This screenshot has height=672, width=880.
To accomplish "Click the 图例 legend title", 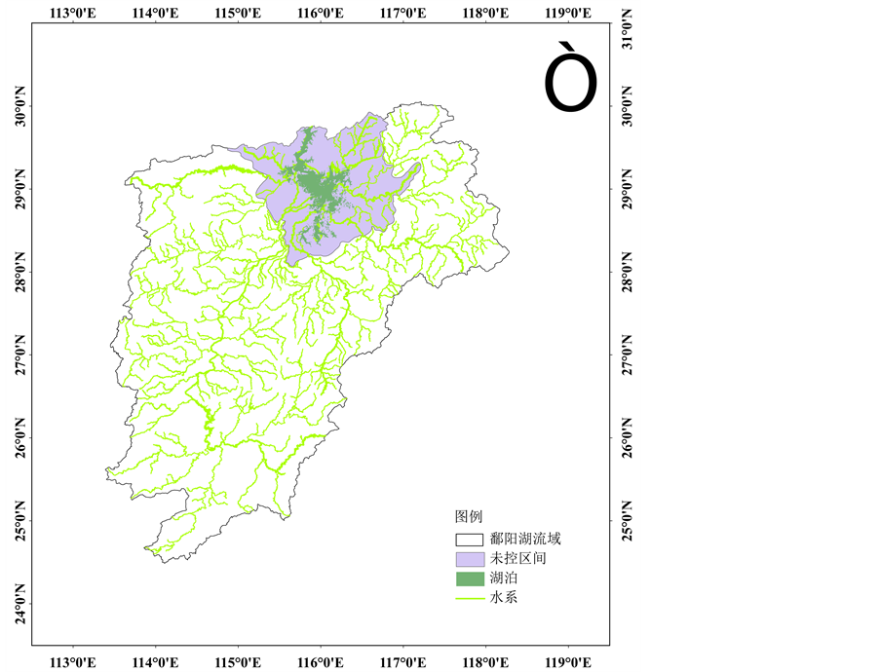I will (468, 517).
